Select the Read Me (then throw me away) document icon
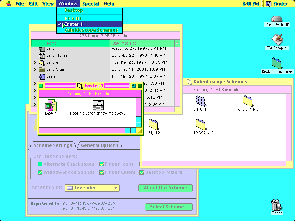 [x=98, y=105]
